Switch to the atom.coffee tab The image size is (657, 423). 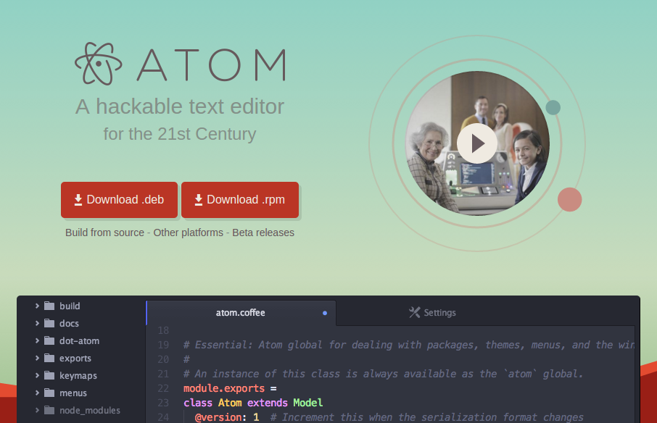[241, 312]
